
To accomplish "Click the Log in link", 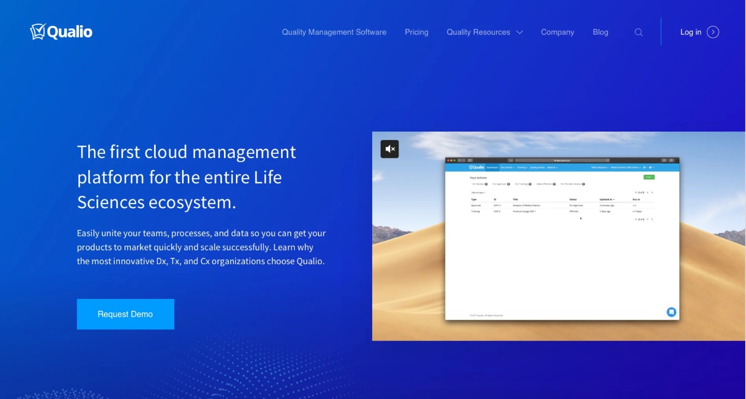I will coord(690,32).
